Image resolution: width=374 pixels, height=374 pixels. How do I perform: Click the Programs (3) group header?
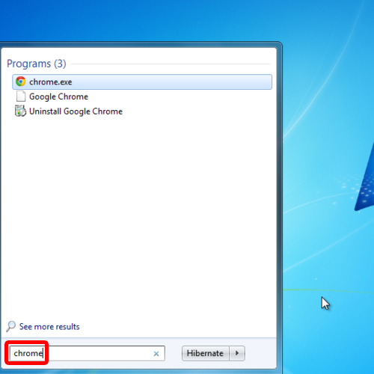click(x=37, y=64)
